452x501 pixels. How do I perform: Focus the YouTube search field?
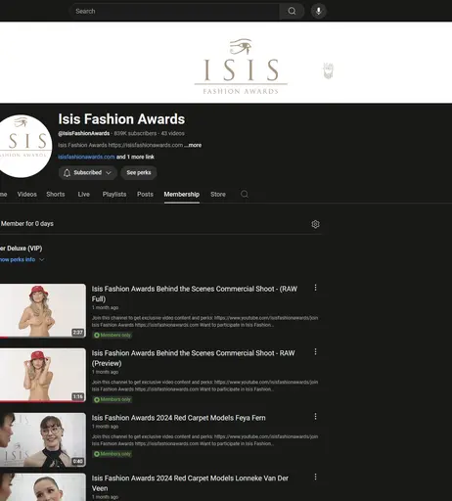click(175, 11)
